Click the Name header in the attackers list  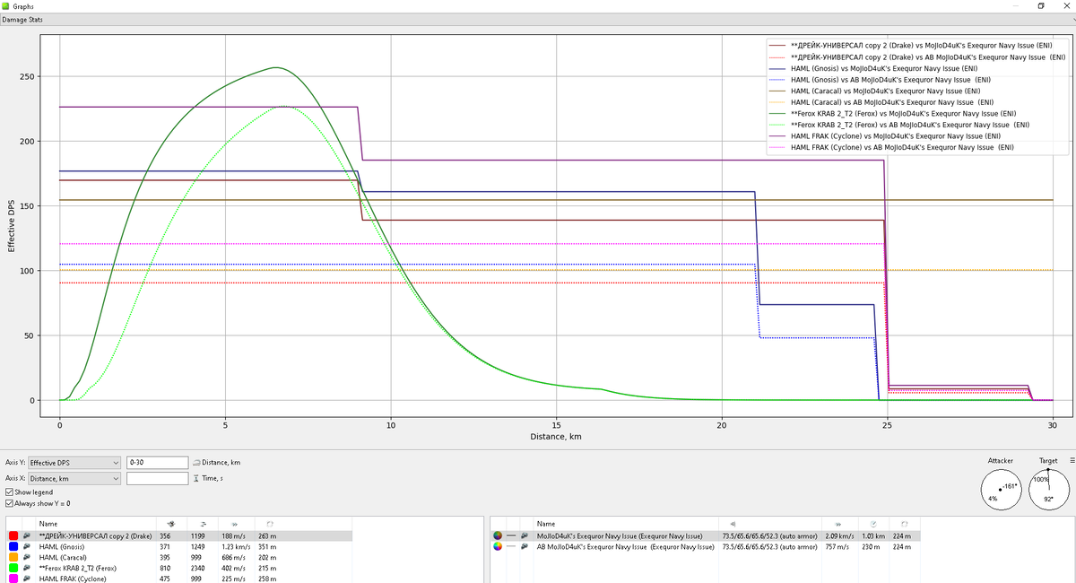pos(48,523)
